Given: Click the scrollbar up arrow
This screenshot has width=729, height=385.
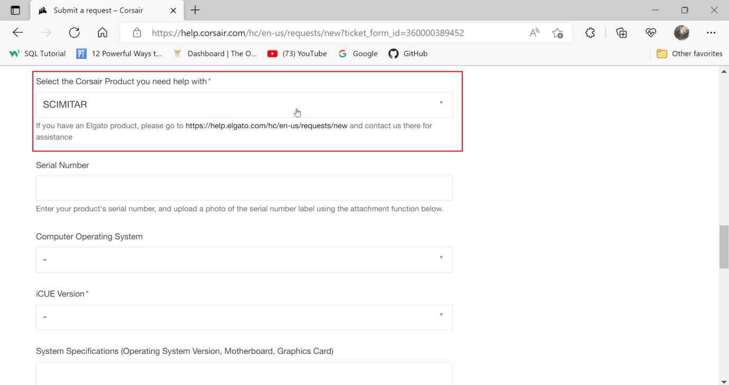Looking at the screenshot, I should click(x=724, y=71).
